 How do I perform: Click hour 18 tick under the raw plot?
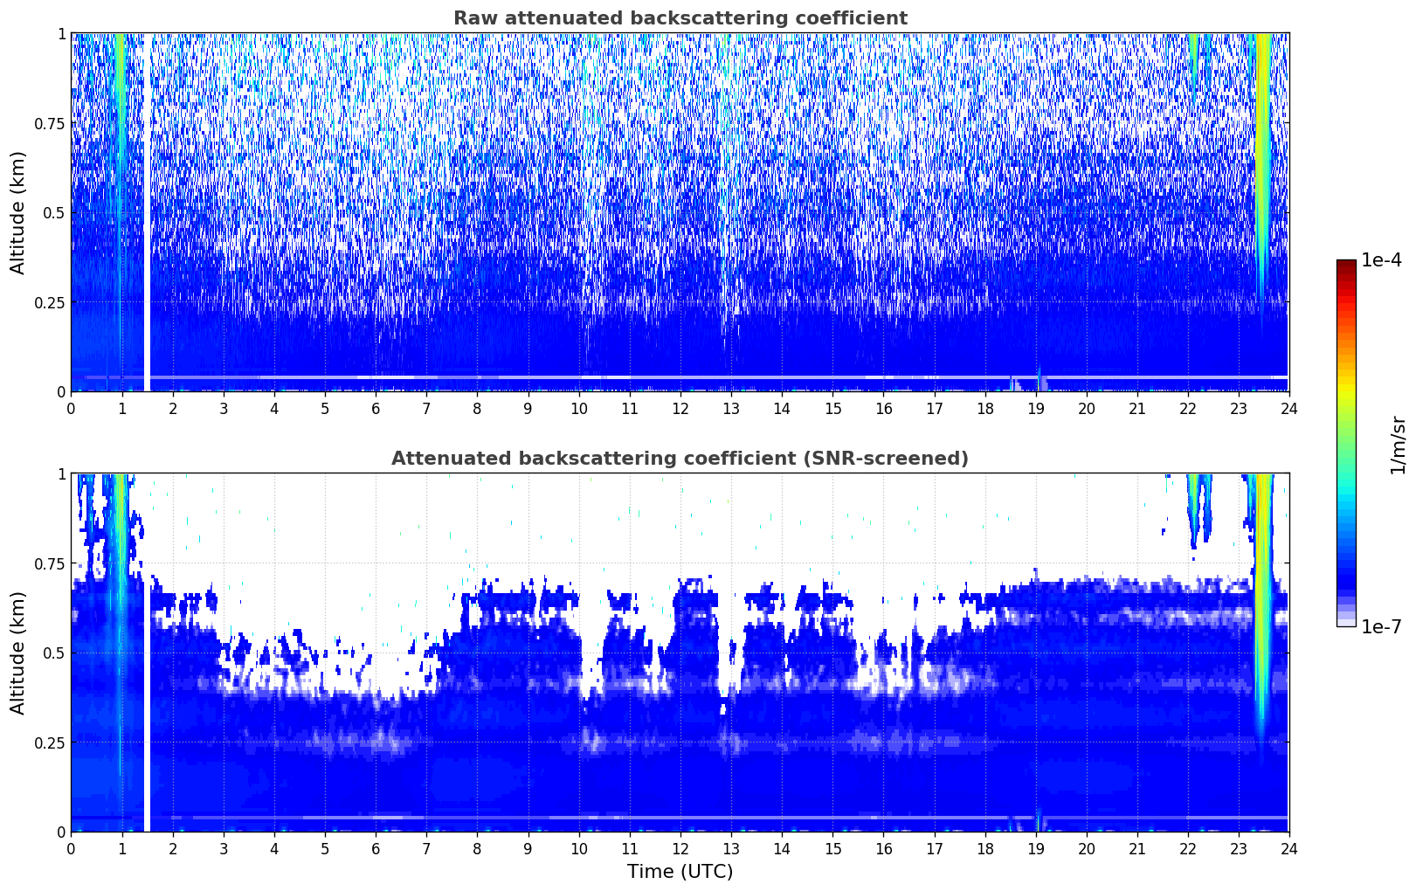click(985, 408)
